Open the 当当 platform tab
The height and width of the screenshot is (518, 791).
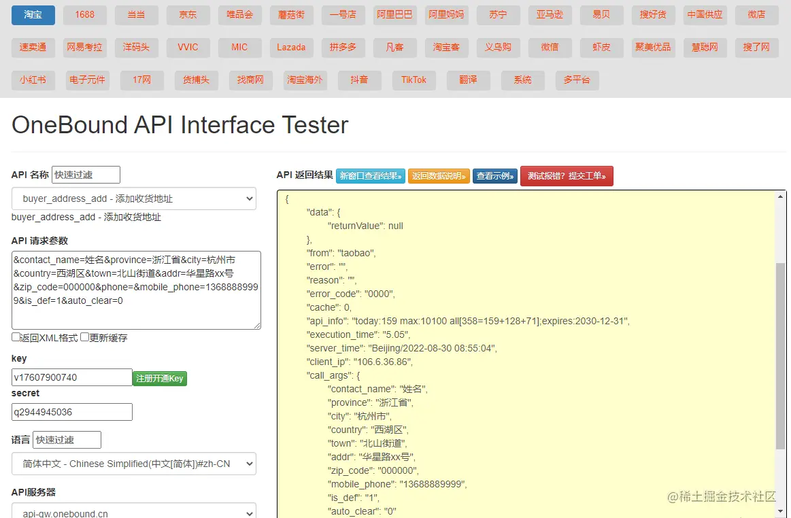(x=136, y=15)
